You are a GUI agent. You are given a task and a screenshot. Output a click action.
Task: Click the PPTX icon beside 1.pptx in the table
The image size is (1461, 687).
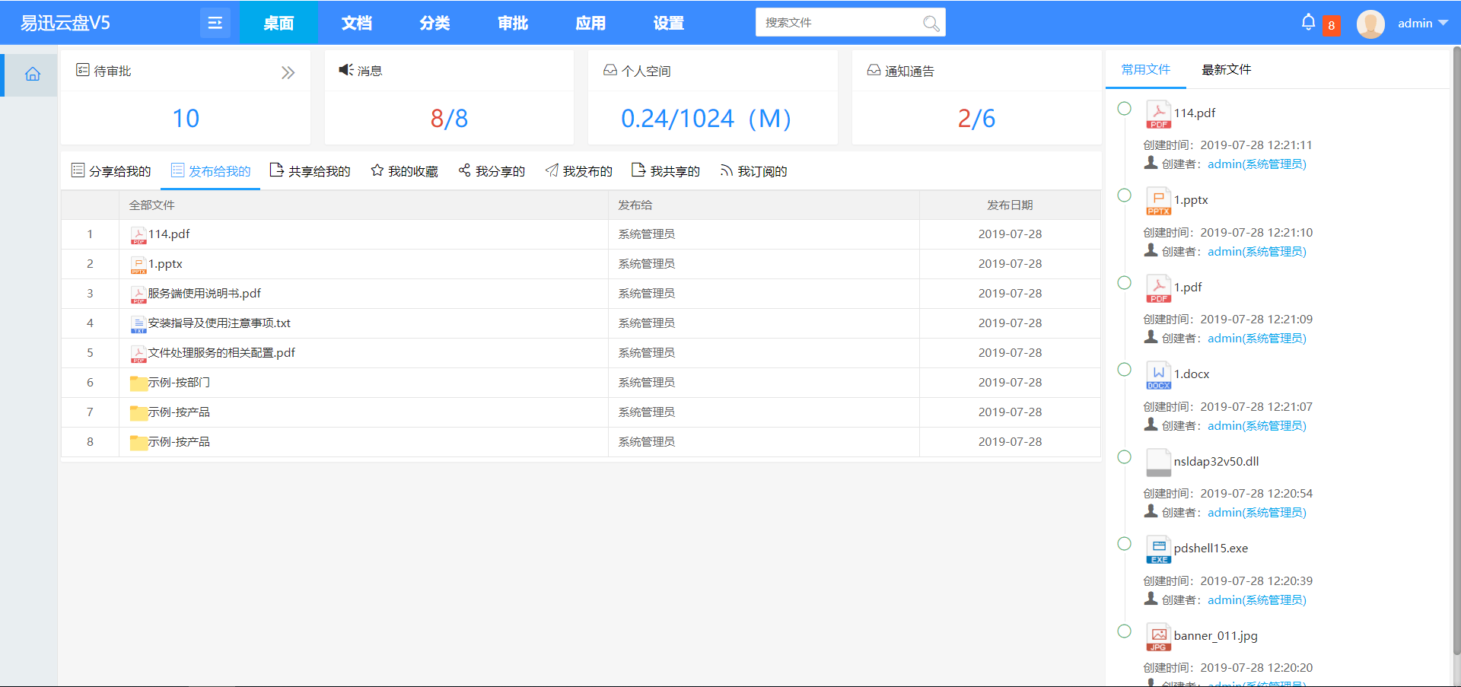point(138,265)
